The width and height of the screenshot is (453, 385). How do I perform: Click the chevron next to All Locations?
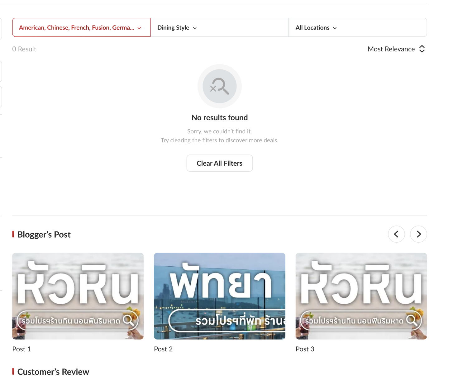pos(335,28)
